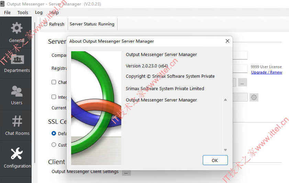Click the down arrow of About scrollbar
The image size is (289, 183).
(x=225, y=150)
